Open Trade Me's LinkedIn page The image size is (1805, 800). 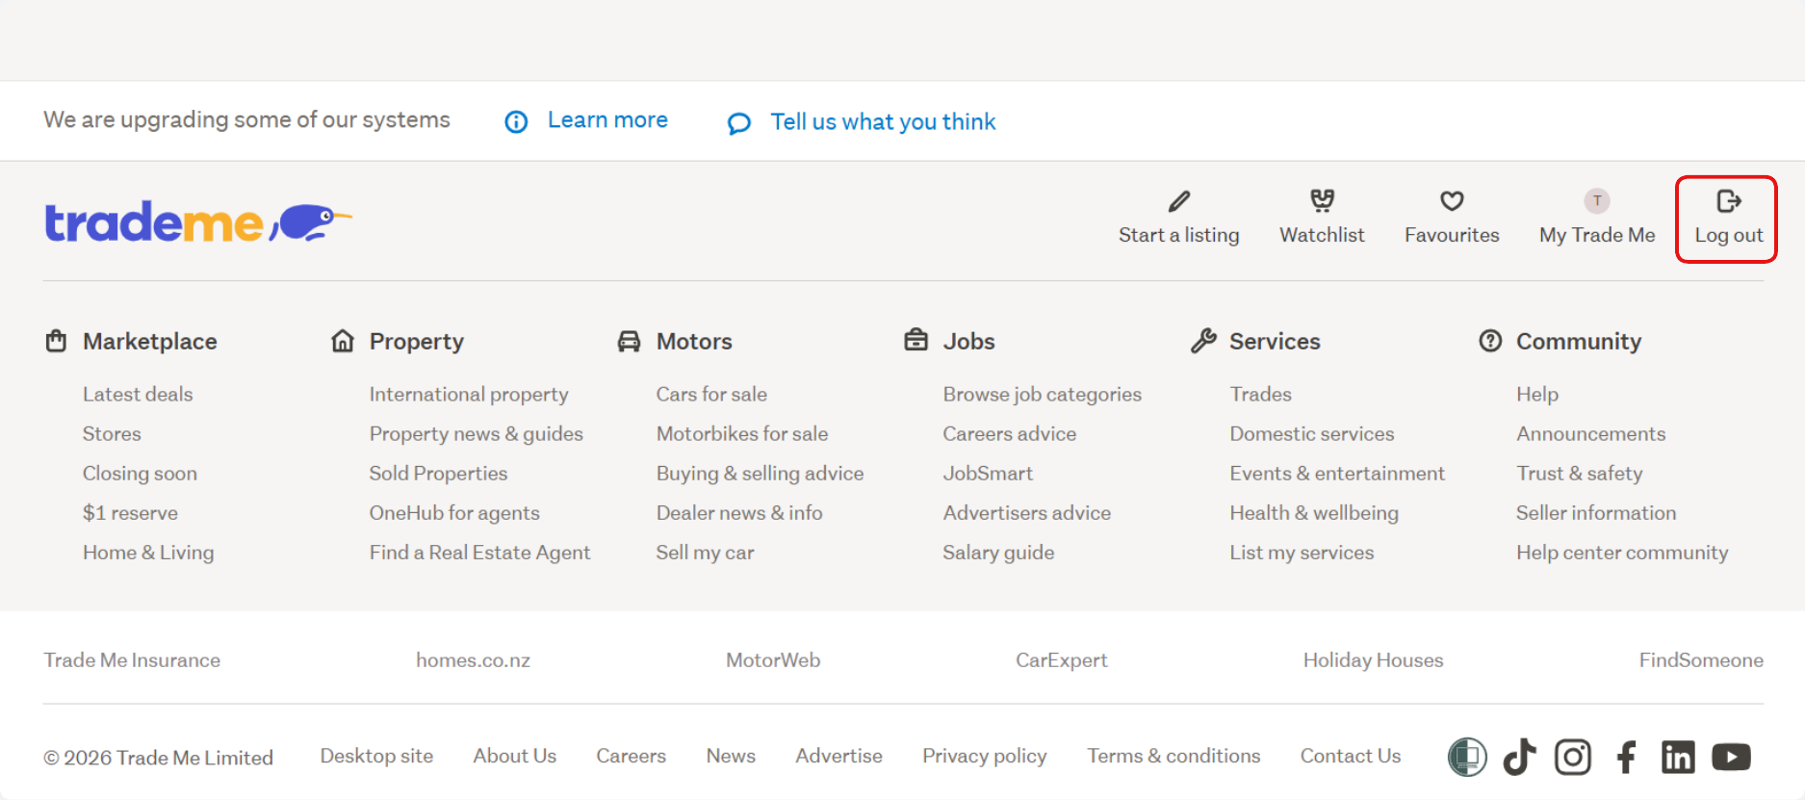tap(1678, 757)
